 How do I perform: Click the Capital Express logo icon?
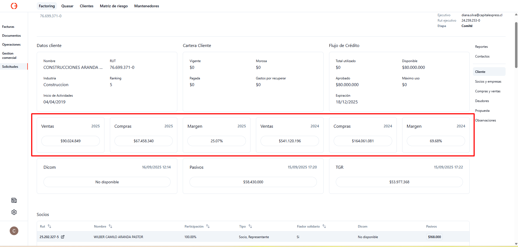tap(14, 6)
